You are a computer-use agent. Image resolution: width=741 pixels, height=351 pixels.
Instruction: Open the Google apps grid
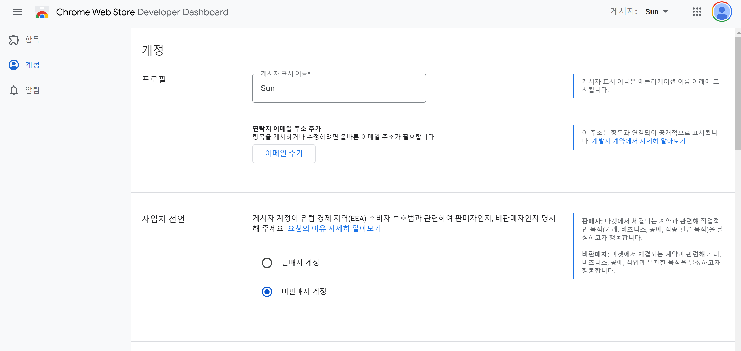pos(697,12)
